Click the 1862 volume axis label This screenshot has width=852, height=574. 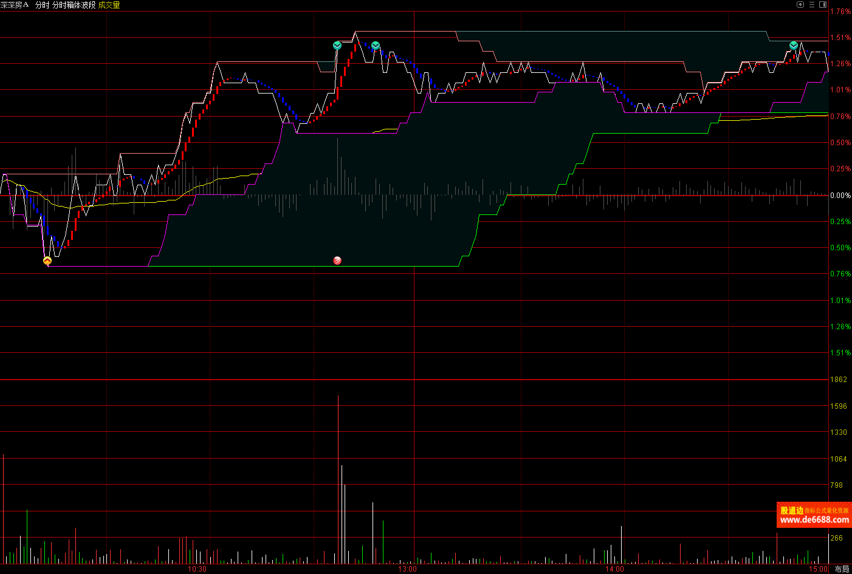tap(839, 380)
